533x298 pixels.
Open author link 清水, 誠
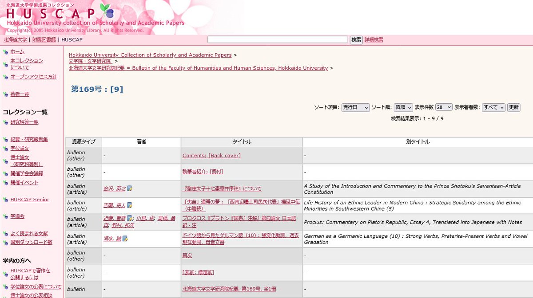coord(112,239)
